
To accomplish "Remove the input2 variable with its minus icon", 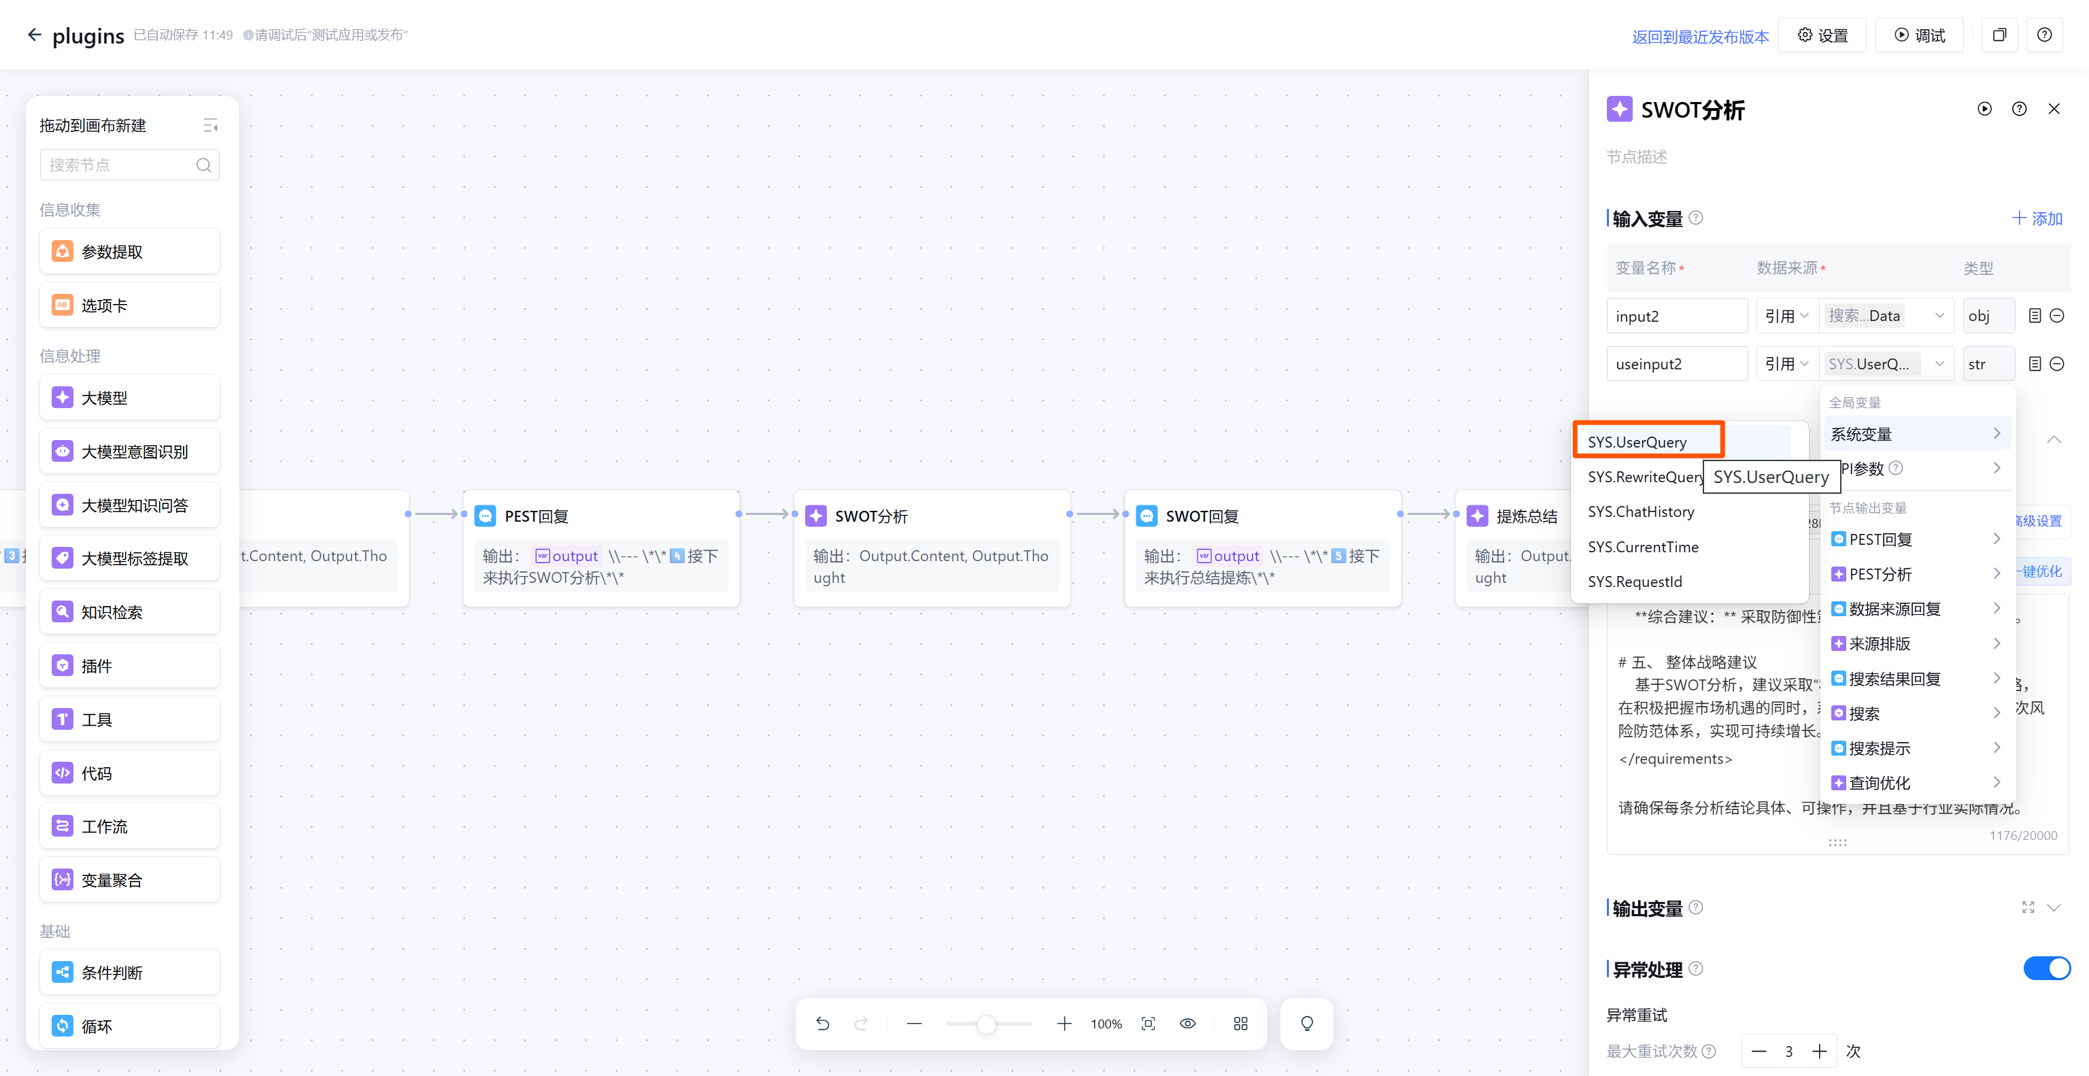I will pos(2056,316).
